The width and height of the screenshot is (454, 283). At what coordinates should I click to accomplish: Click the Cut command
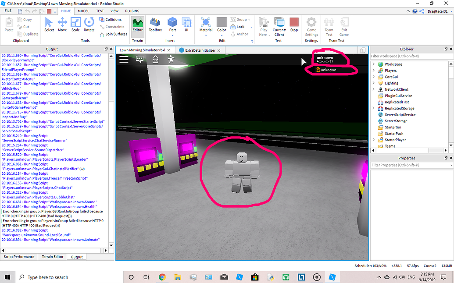point(23,27)
